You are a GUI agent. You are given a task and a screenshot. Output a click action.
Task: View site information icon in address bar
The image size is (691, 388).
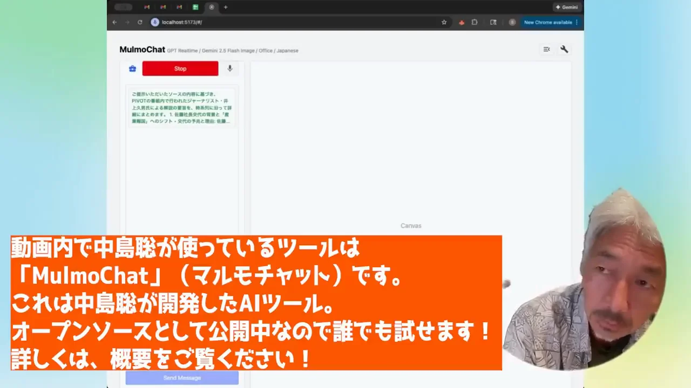[155, 22]
